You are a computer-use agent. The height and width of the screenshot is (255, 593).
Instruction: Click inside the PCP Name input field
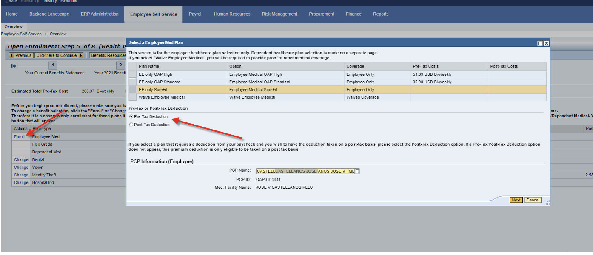click(x=304, y=171)
